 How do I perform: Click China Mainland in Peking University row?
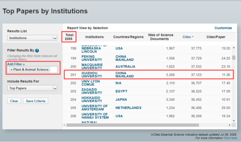(x=124, y=58)
